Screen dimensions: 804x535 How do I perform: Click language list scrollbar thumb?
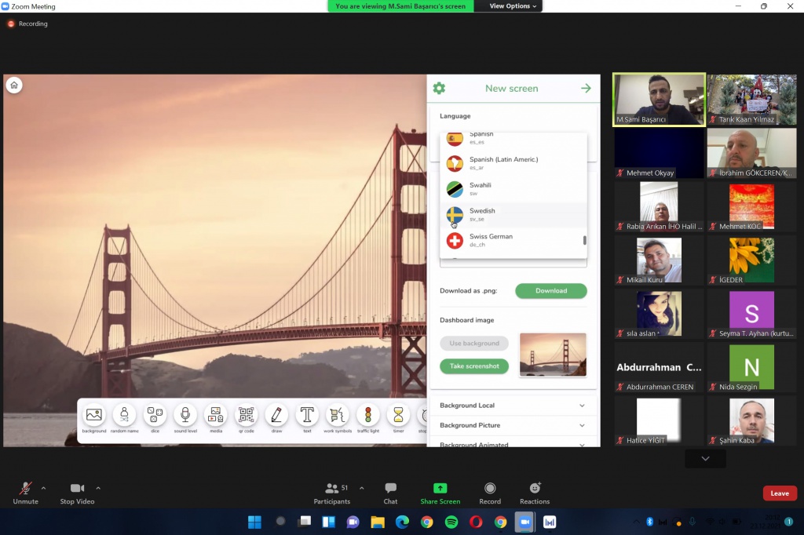584,240
